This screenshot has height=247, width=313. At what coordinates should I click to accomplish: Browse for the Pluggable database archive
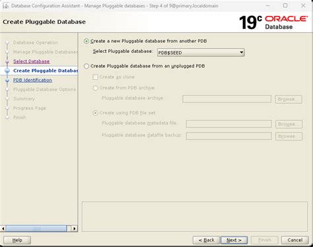pos(289,99)
